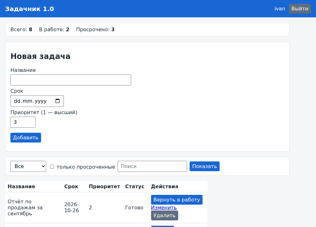Click the 'Статус' column header
This screenshot has width=316, height=227.
[x=135, y=187]
